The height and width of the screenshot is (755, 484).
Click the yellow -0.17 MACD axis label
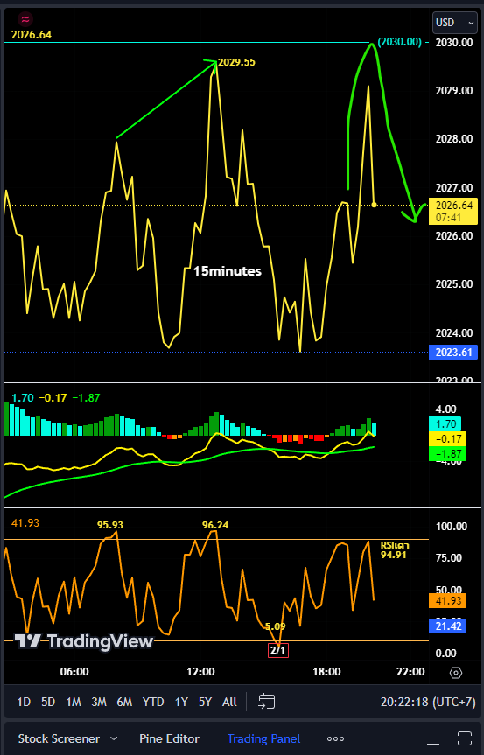pos(447,438)
